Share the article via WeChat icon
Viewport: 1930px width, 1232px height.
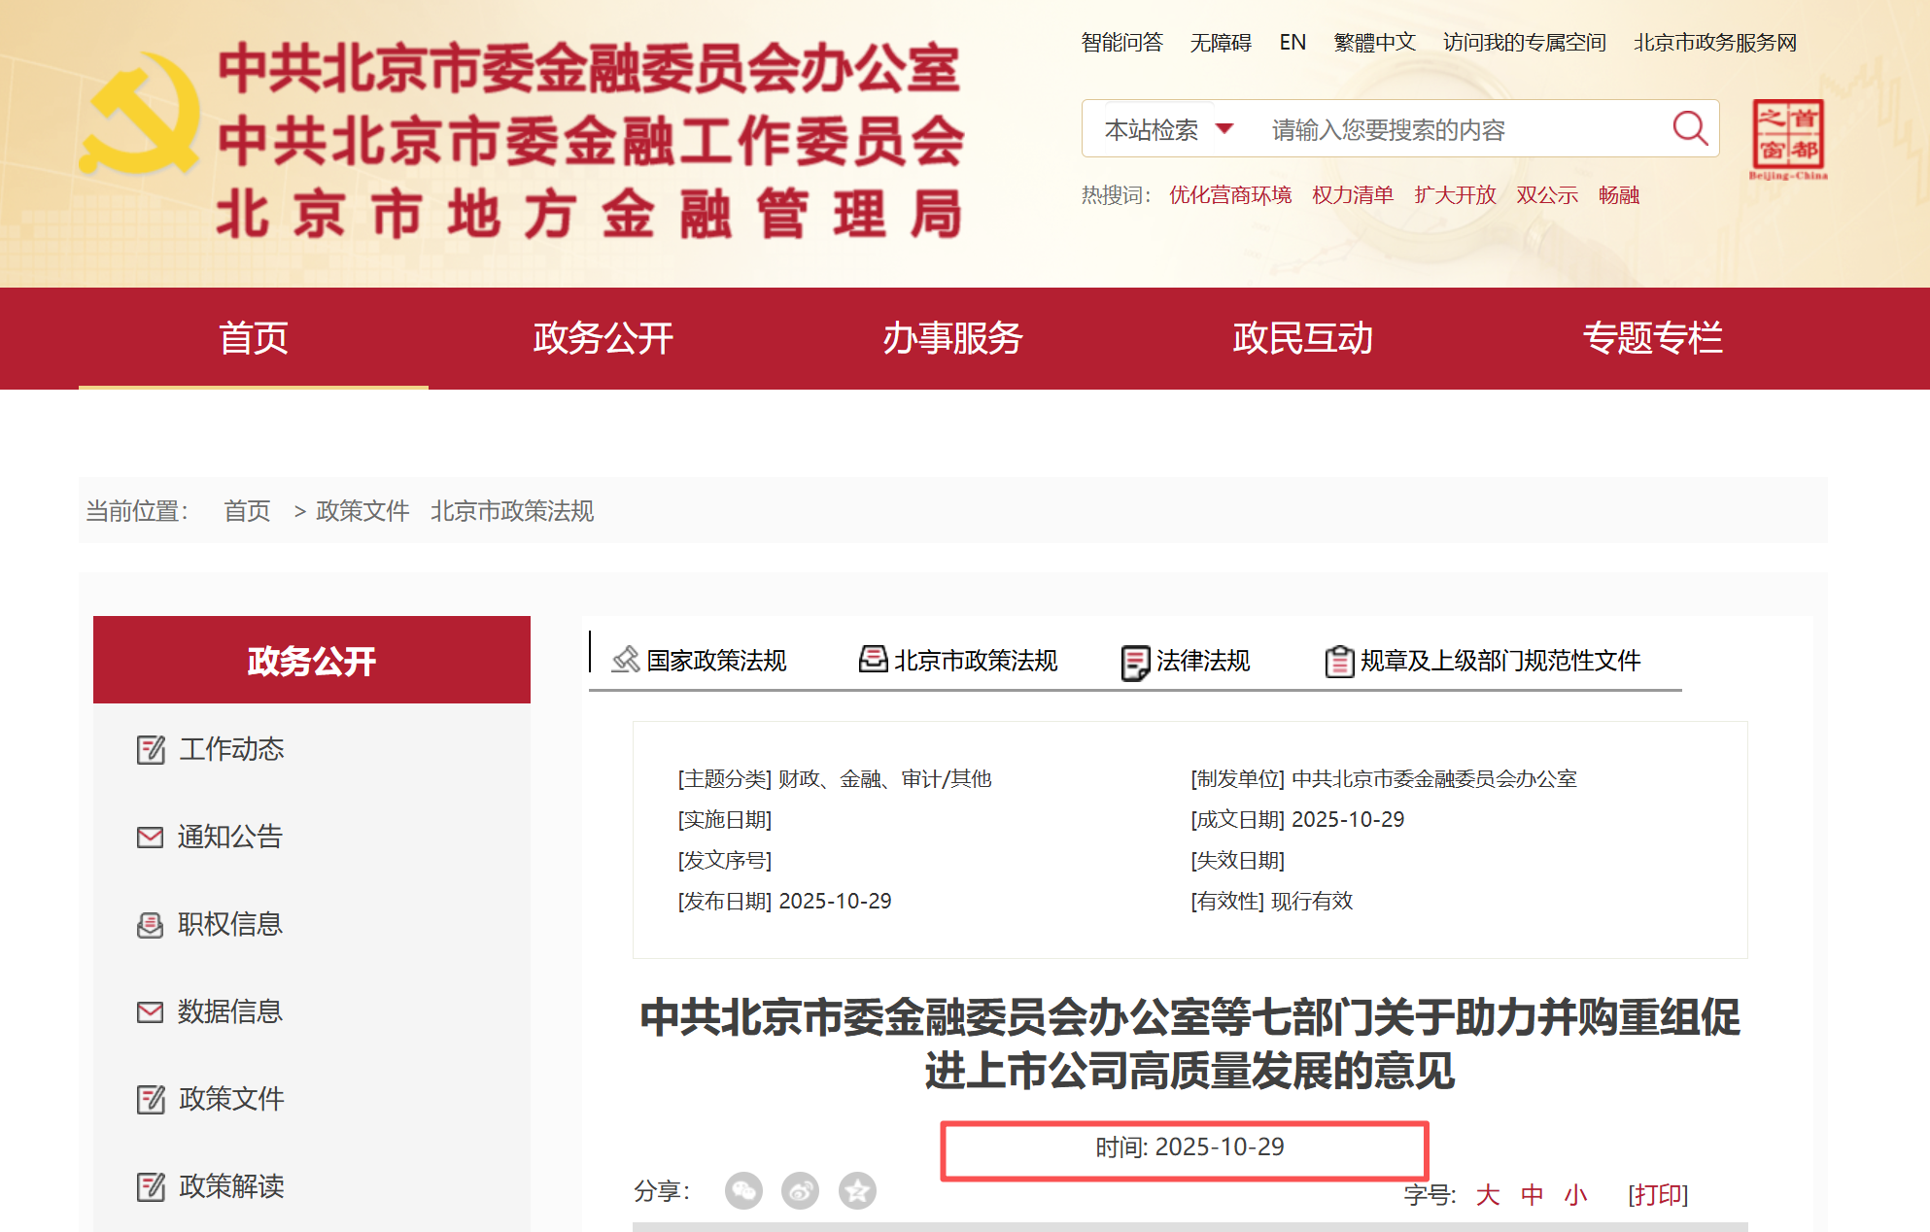744,1190
